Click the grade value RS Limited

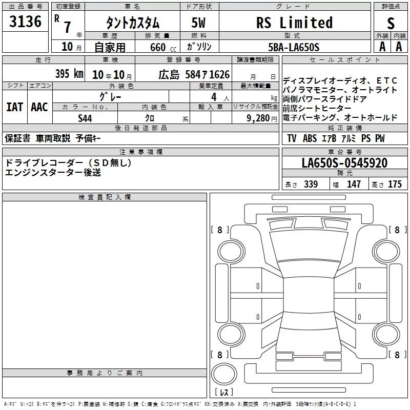pos(294,23)
